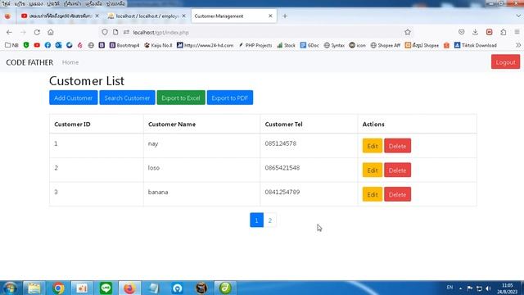The height and width of the screenshot is (295, 524).
Task: Click the Logout button
Action: tap(505, 62)
